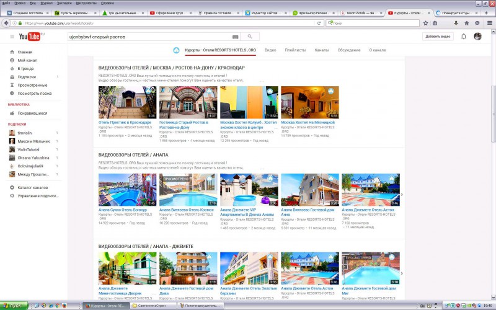Open section 'ВИДЕООБЗОРЫ ОТЕЛЕЙ / АНАПА' heading
The image size is (496, 310).
(x=133, y=155)
